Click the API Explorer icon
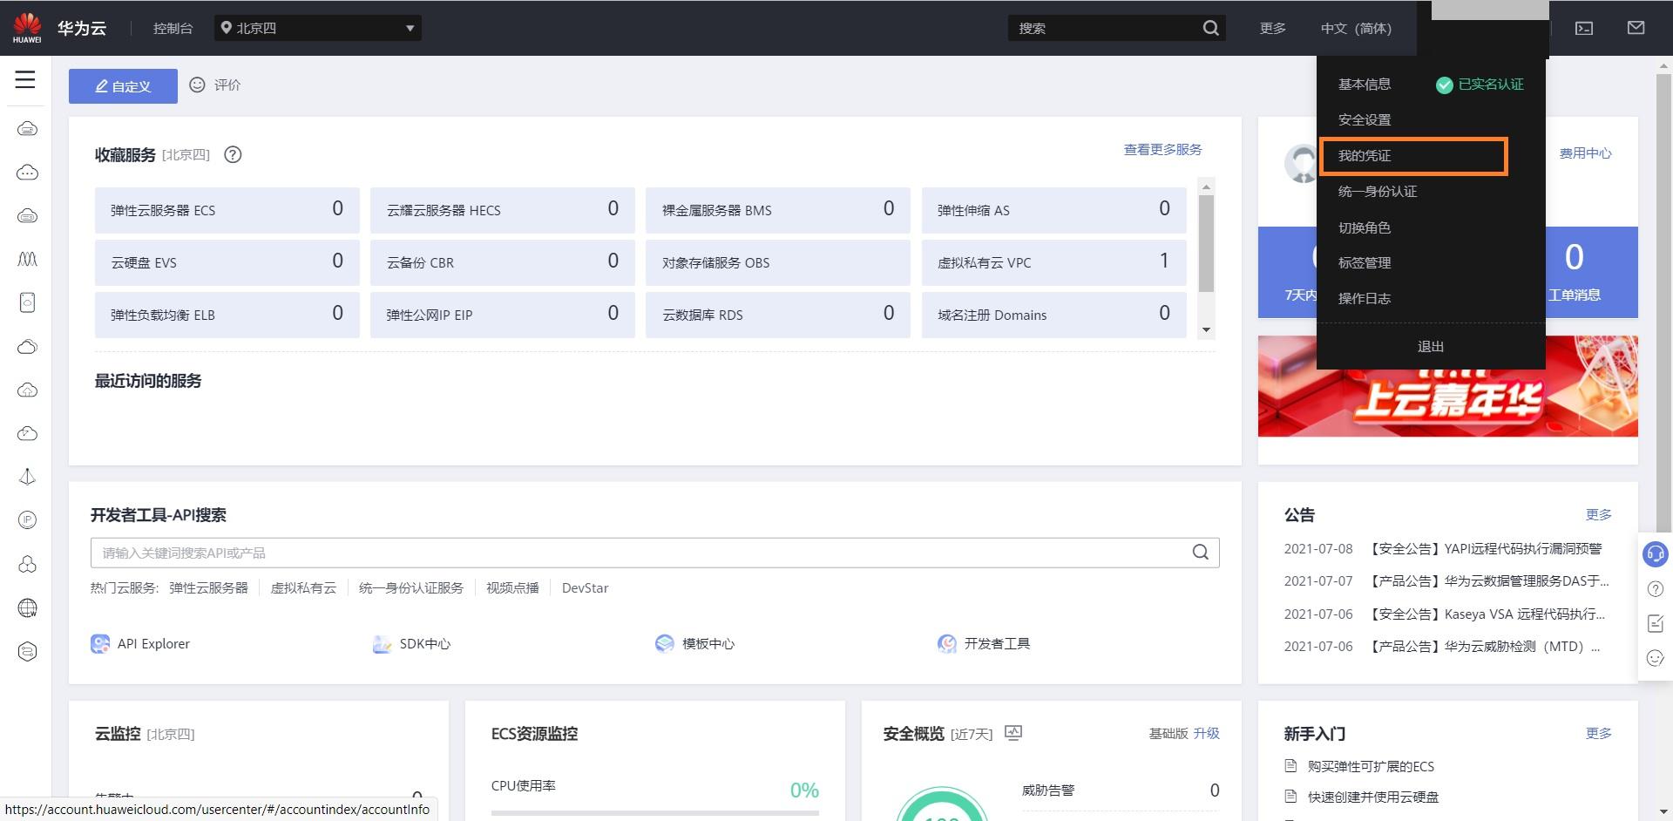This screenshot has width=1673, height=821. point(100,644)
